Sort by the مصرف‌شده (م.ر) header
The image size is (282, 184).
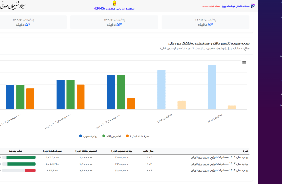(52, 151)
